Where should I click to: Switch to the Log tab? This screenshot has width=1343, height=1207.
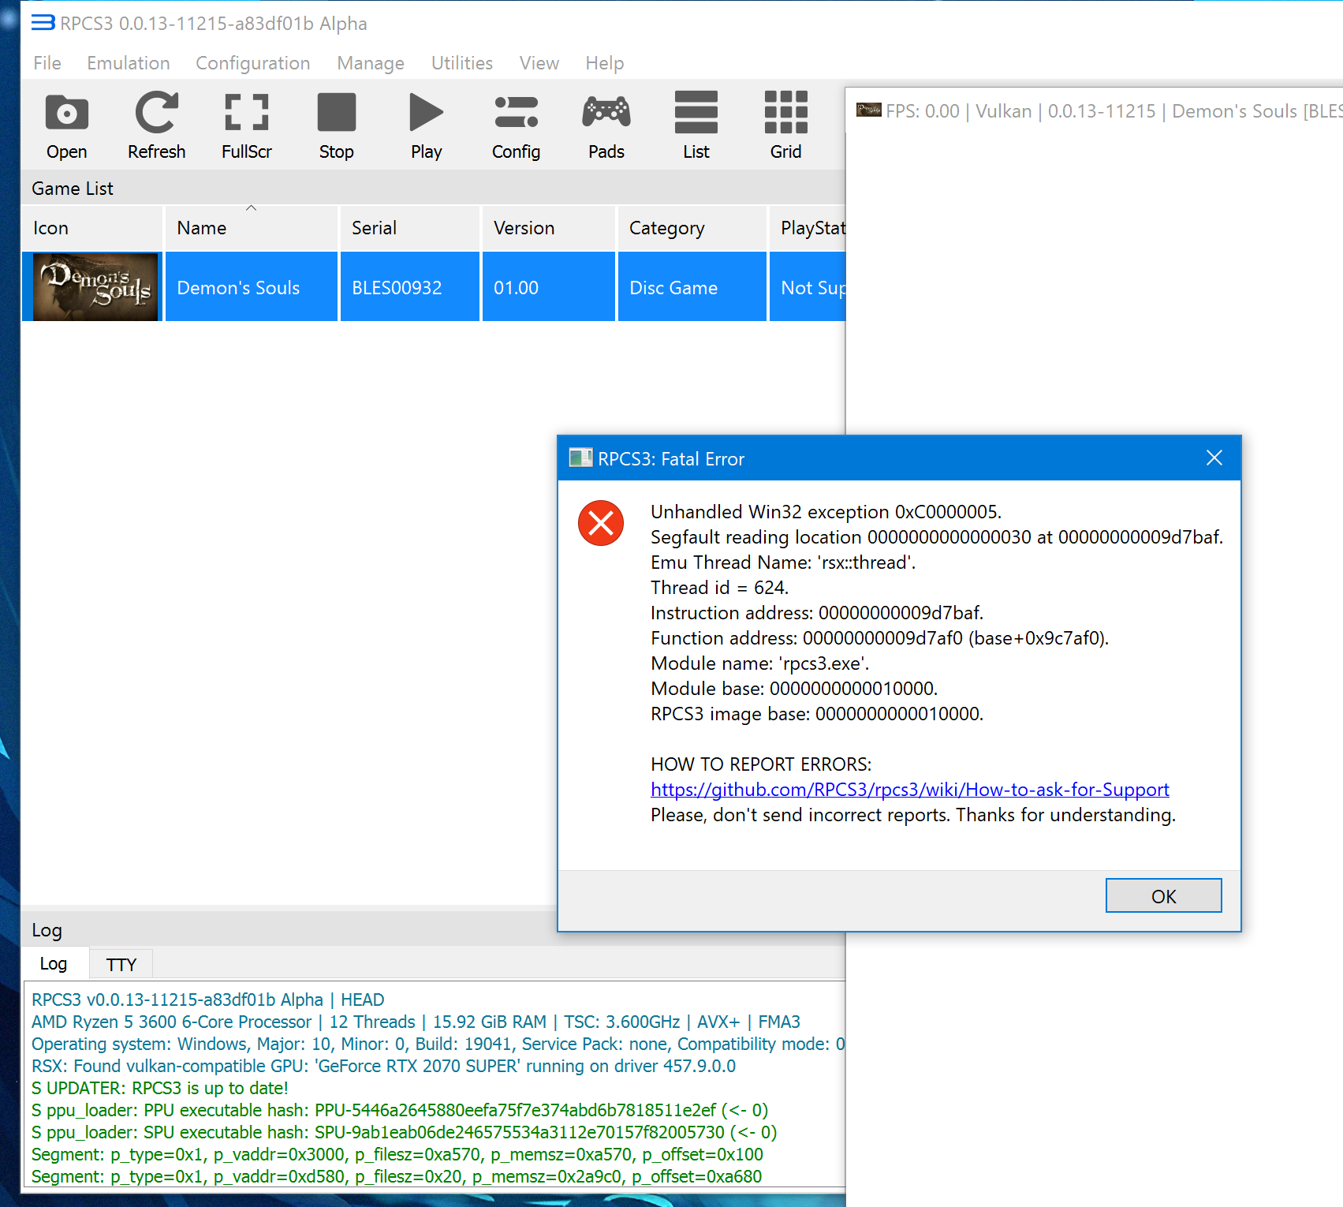tap(54, 963)
